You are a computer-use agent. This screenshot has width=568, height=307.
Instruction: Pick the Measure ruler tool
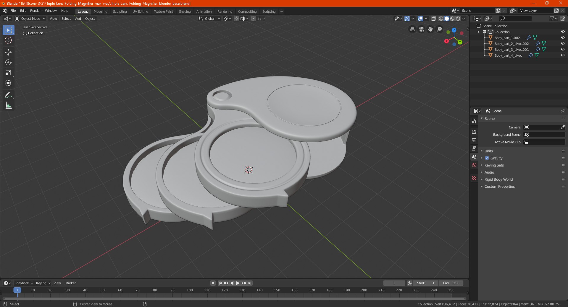[8, 105]
